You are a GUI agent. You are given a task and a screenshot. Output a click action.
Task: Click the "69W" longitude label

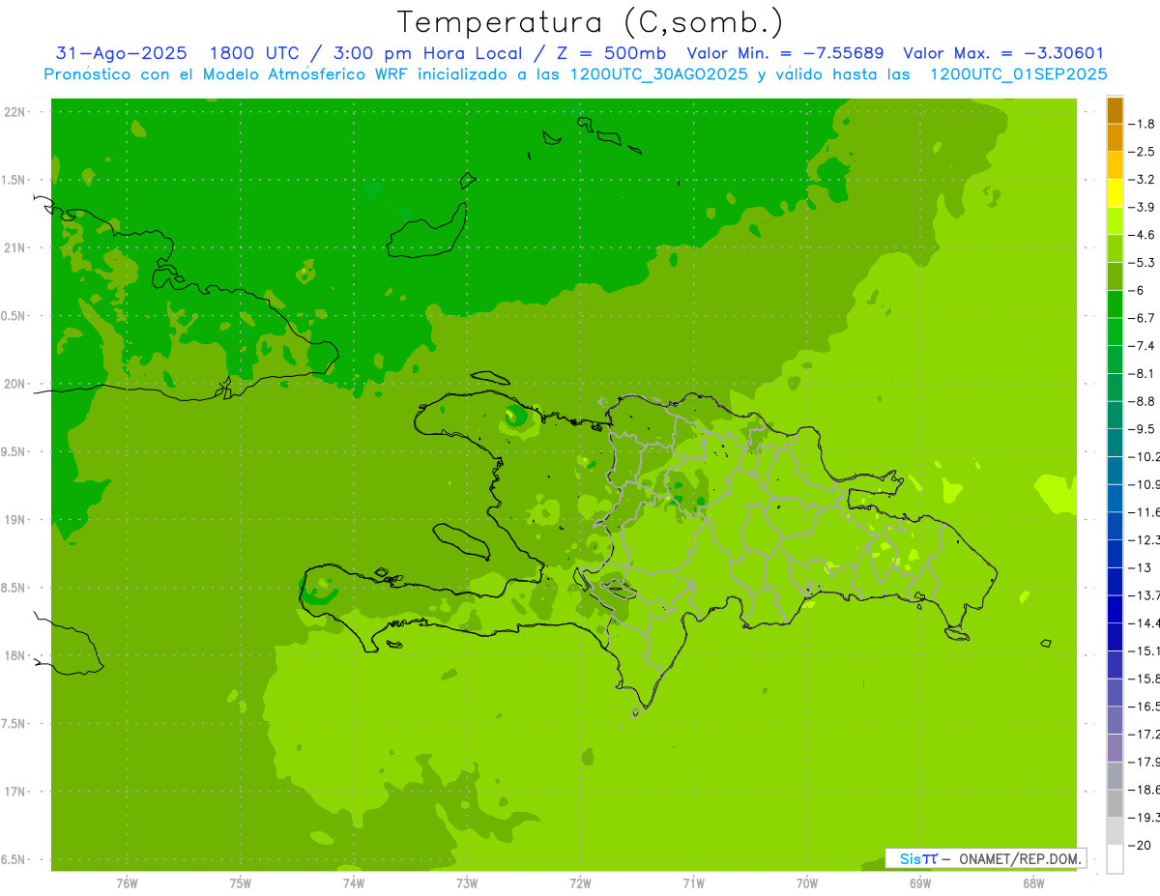pyautogui.click(x=920, y=883)
